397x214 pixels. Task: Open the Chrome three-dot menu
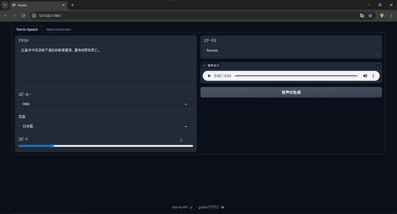click(x=391, y=16)
